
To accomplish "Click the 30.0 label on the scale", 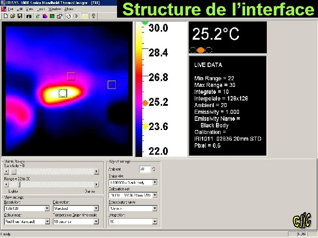I will [158, 28].
